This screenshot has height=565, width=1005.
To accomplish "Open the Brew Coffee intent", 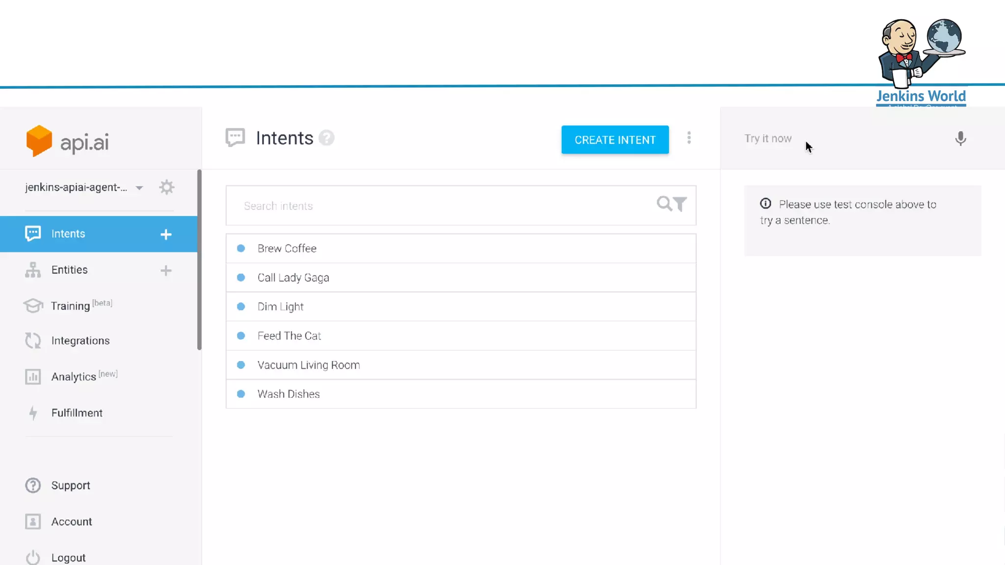I will [287, 249].
